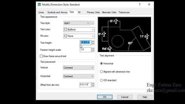The width and height of the screenshot is (185, 104).
Task: Select Aligned with dimension line option
Action: [101, 72]
